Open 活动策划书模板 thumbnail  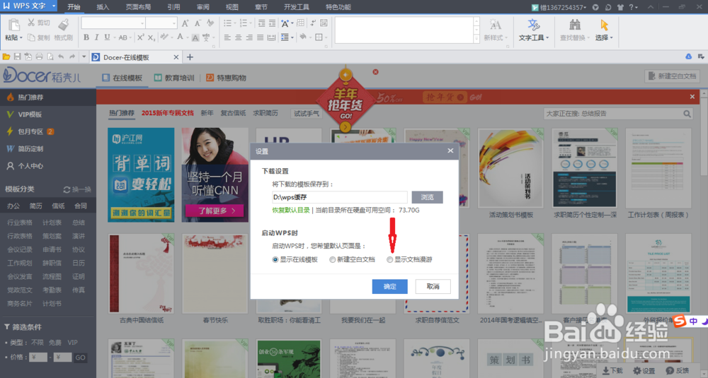510,169
